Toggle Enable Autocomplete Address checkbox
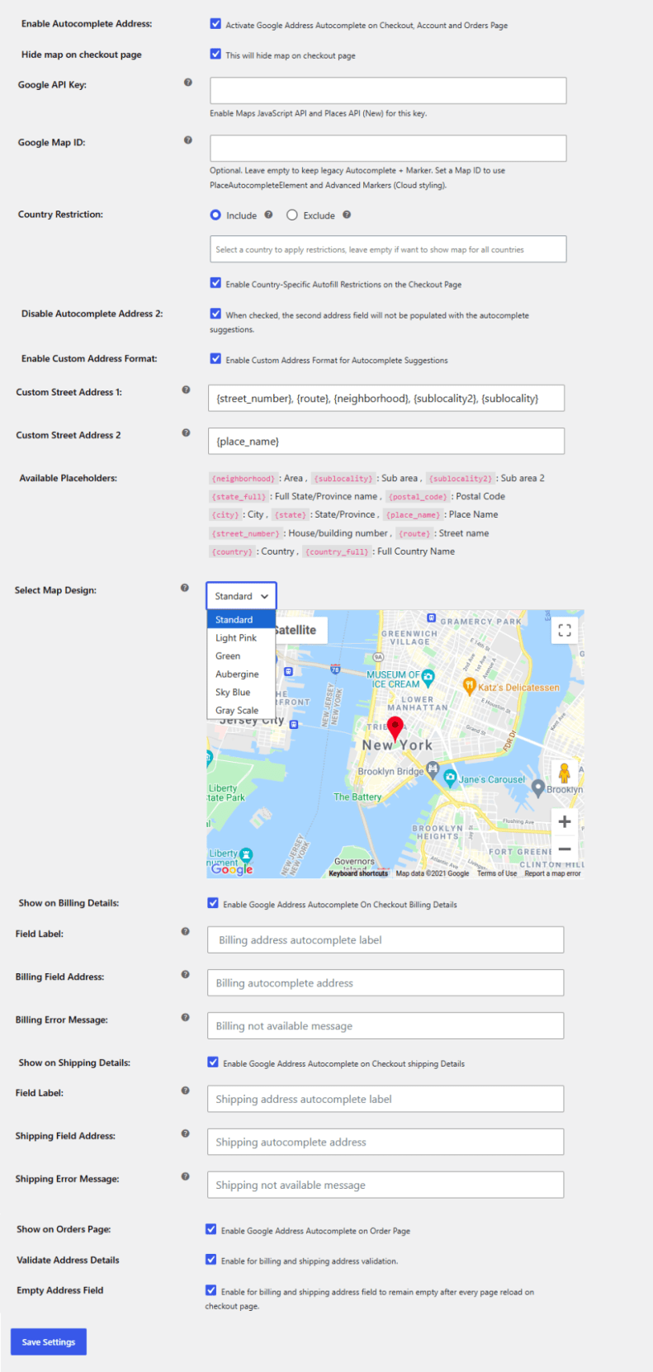653x1372 pixels. coord(215,24)
